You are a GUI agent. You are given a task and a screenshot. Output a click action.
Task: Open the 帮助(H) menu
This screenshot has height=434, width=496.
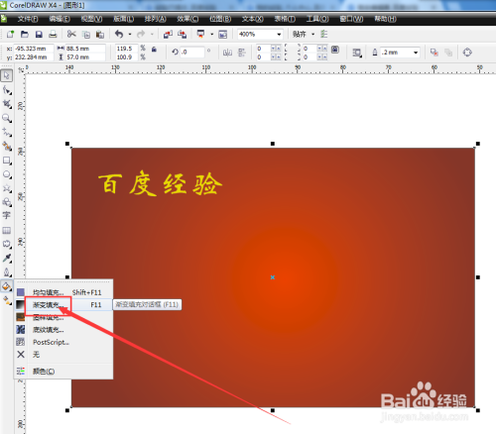tap(385, 19)
